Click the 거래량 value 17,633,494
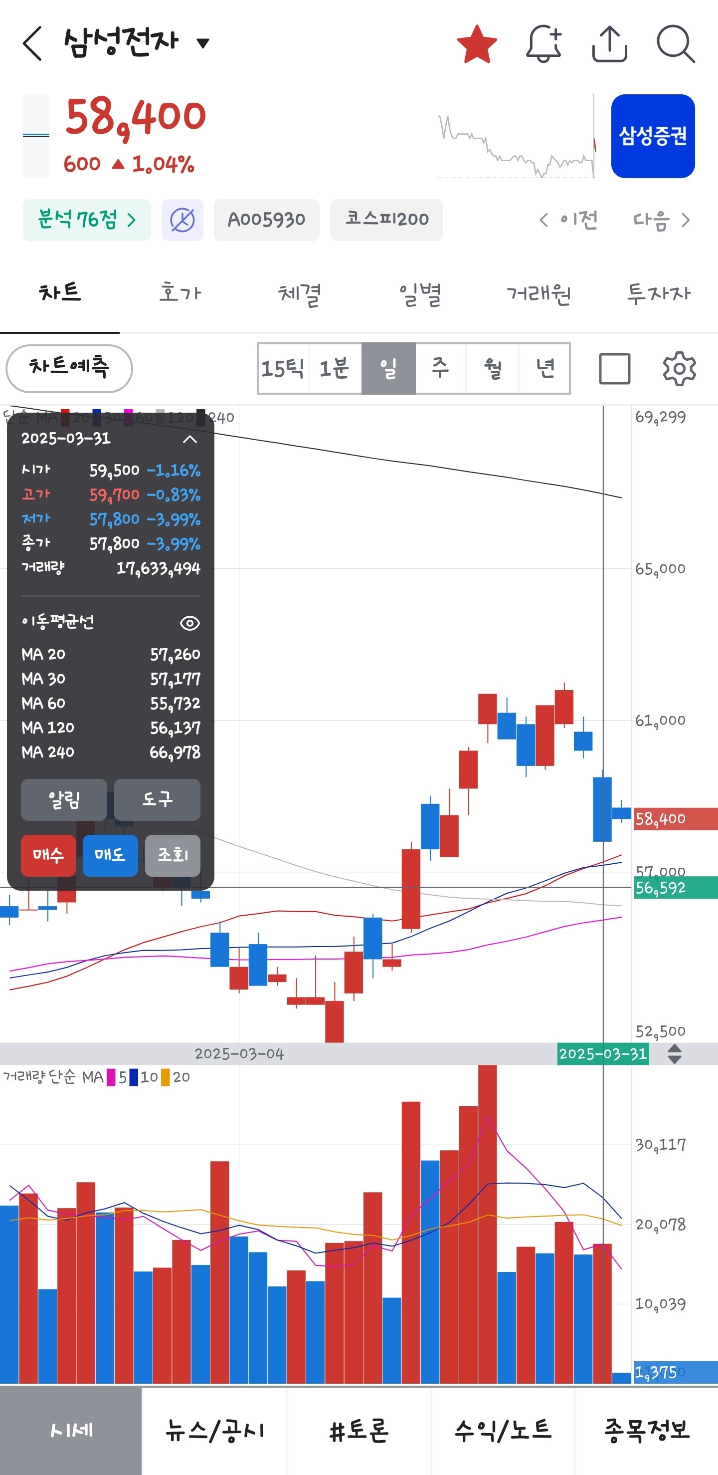This screenshot has height=1475, width=718. [159, 569]
